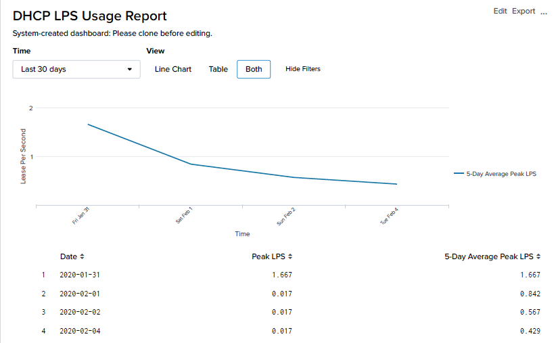Switch view to Table only
The width and height of the screenshot is (556, 343).
[x=218, y=69]
